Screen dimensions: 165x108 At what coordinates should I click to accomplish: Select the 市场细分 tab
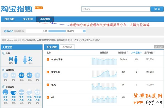pos(45,19)
